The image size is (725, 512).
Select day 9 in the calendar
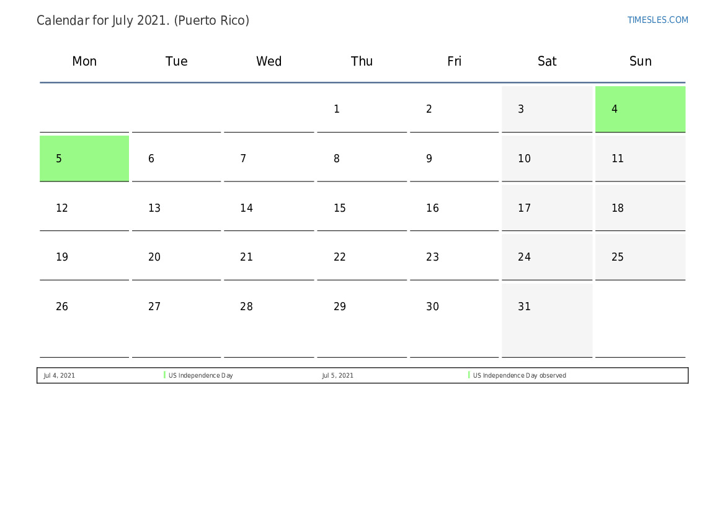pos(454,158)
